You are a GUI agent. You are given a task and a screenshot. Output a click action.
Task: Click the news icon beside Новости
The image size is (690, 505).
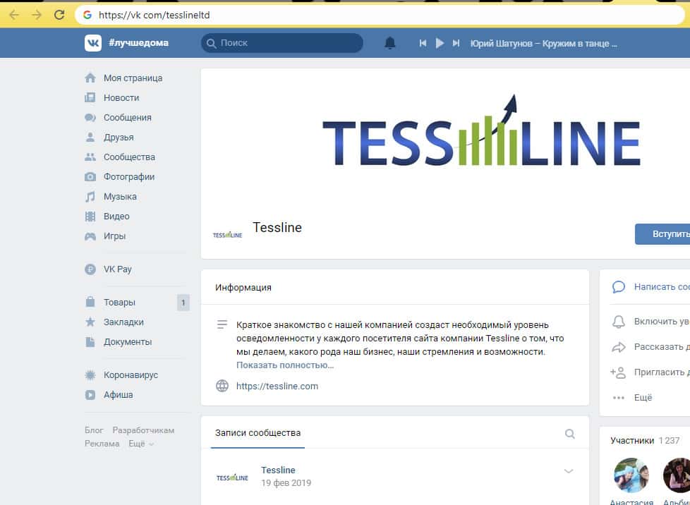(90, 97)
